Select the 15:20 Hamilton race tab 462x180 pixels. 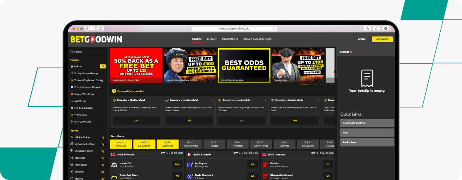pos(238,144)
